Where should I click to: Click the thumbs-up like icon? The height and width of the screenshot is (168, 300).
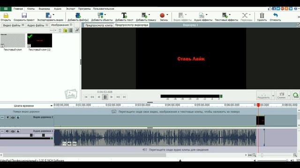tap(270, 8)
